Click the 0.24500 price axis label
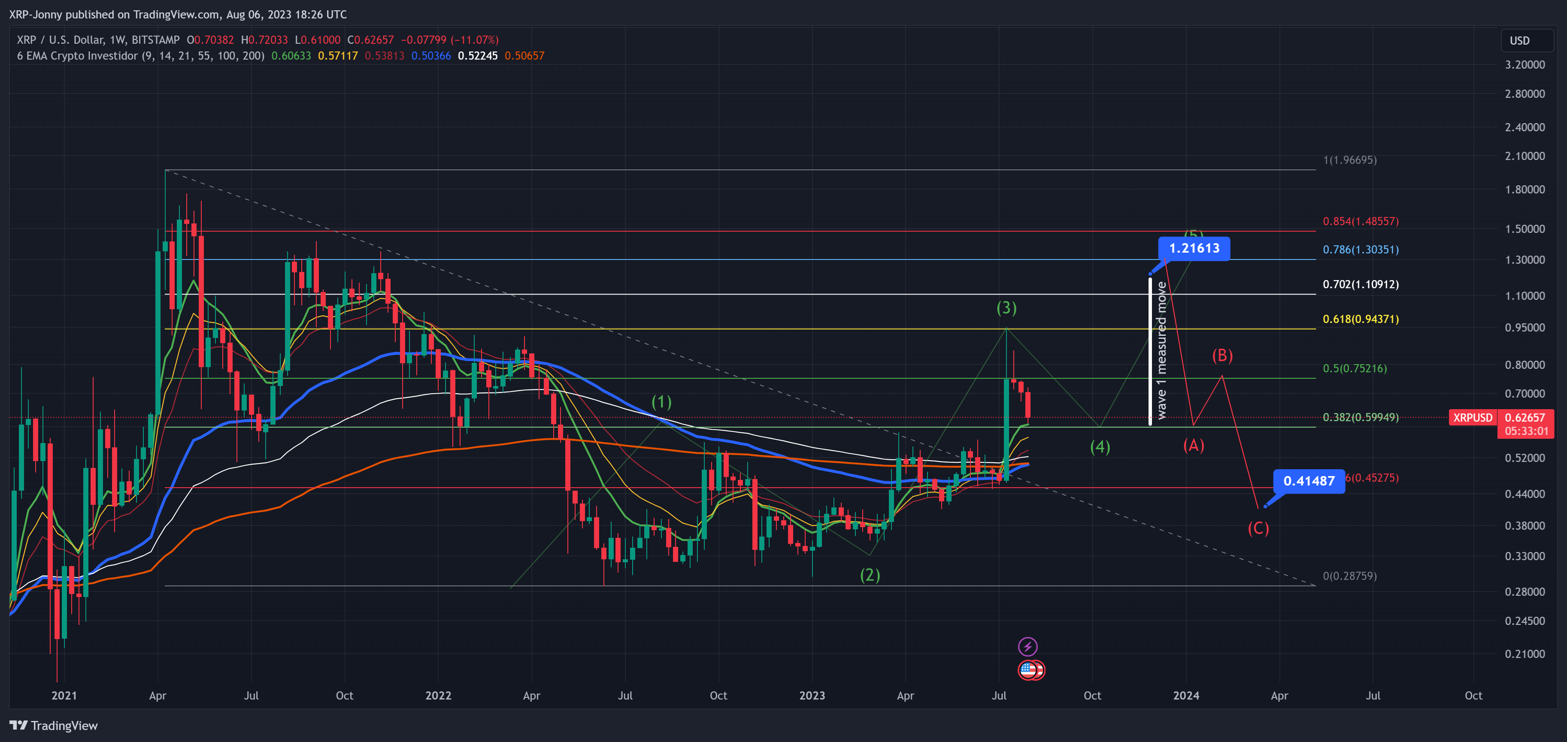 [x=1525, y=621]
